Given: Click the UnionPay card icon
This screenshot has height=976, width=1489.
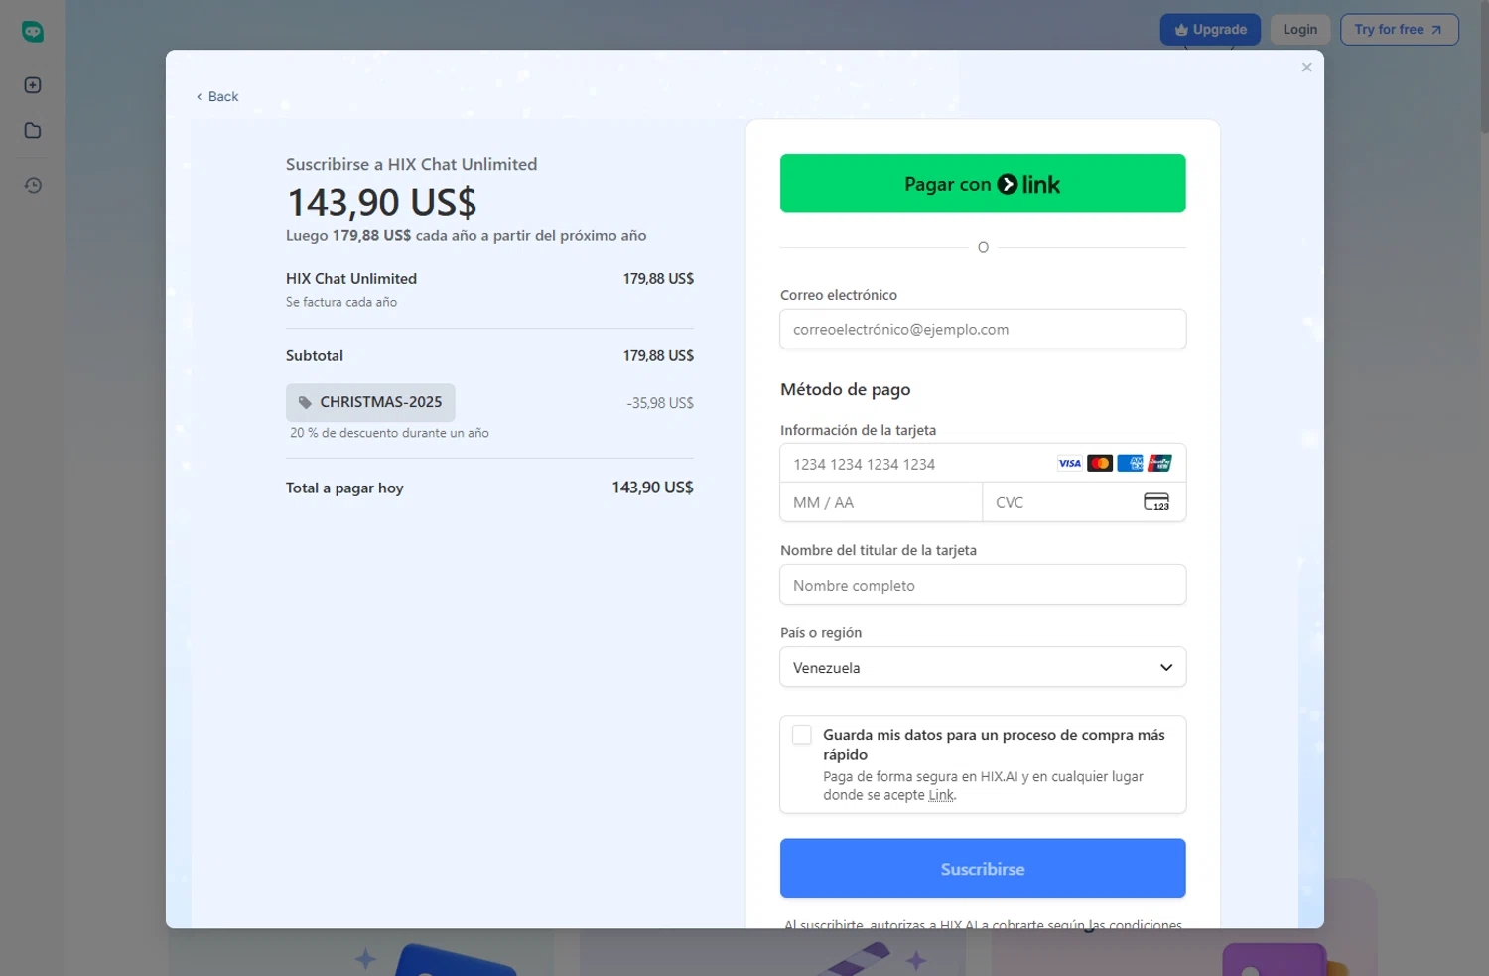Looking at the screenshot, I should click(x=1159, y=464).
